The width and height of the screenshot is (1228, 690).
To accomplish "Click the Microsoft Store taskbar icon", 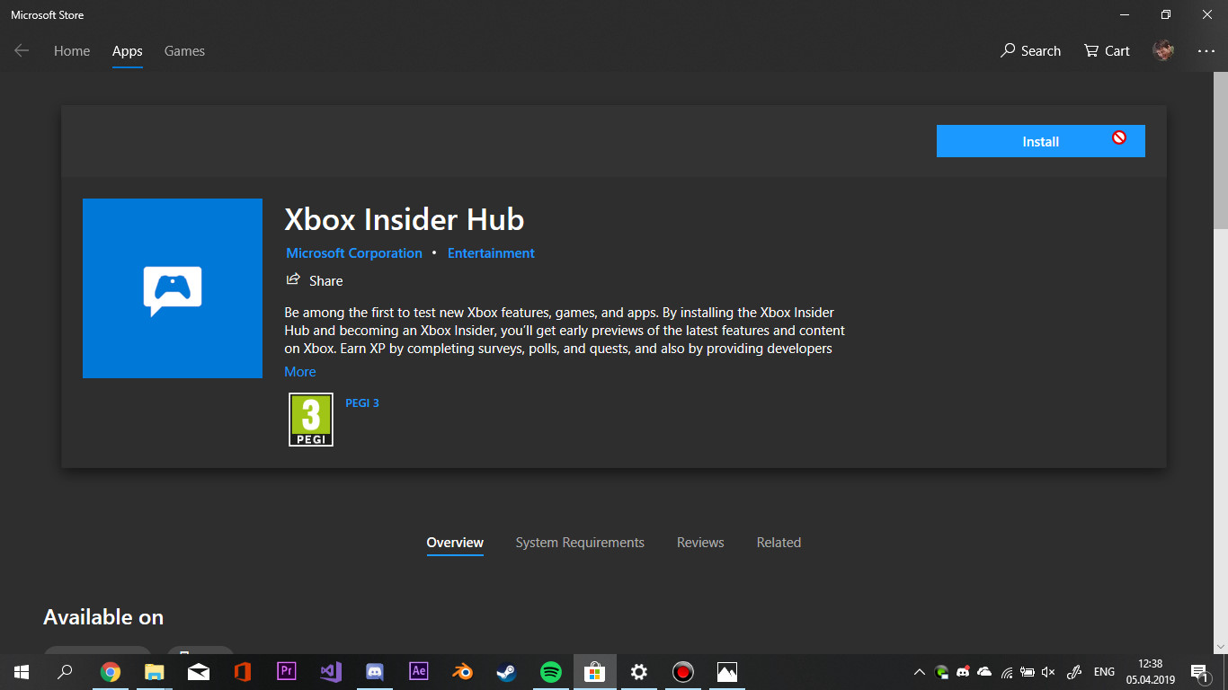I will coord(595,672).
